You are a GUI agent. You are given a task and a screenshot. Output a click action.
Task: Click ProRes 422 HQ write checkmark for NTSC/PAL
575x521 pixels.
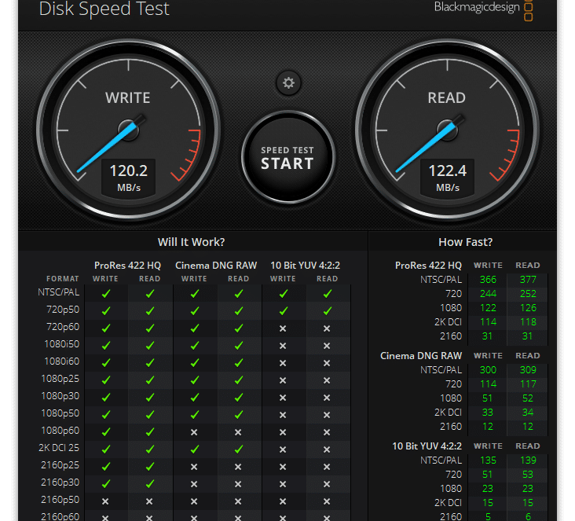click(x=106, y=294)
